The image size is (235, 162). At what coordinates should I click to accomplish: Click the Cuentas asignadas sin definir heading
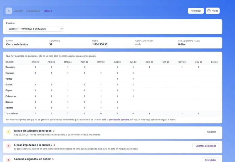tap(33, 159)
